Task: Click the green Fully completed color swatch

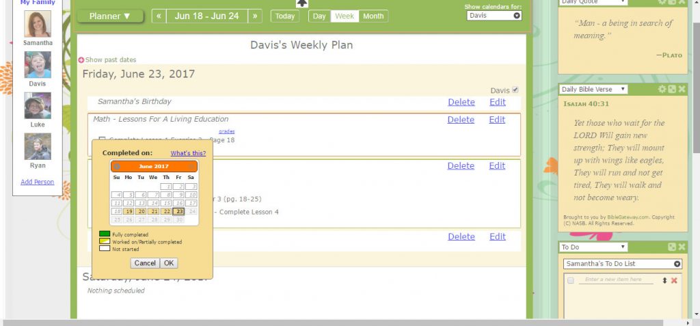Action: [105, 234]
